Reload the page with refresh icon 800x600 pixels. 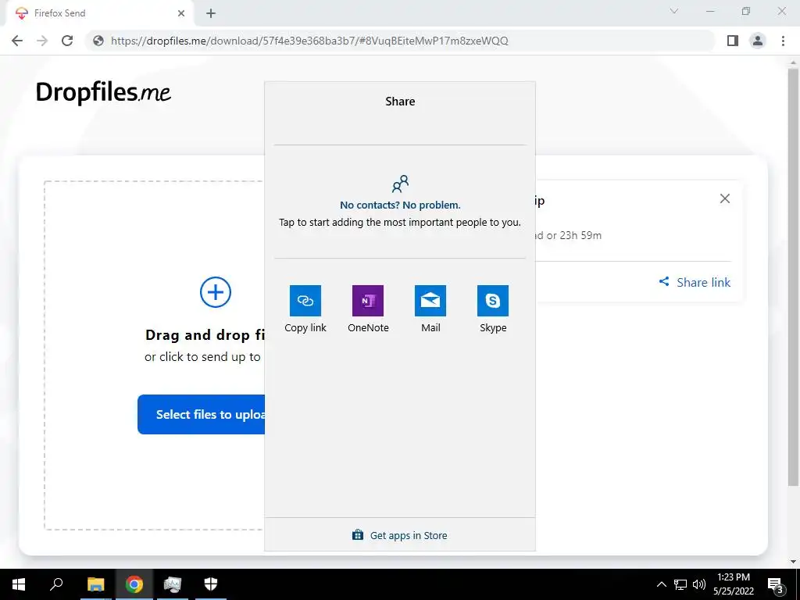67,41
